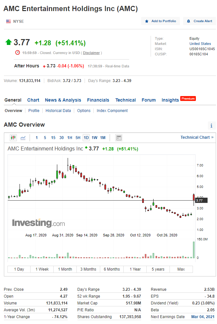
Task: Click 1-Year Change value -74.12%
Action: pos(60,317)
